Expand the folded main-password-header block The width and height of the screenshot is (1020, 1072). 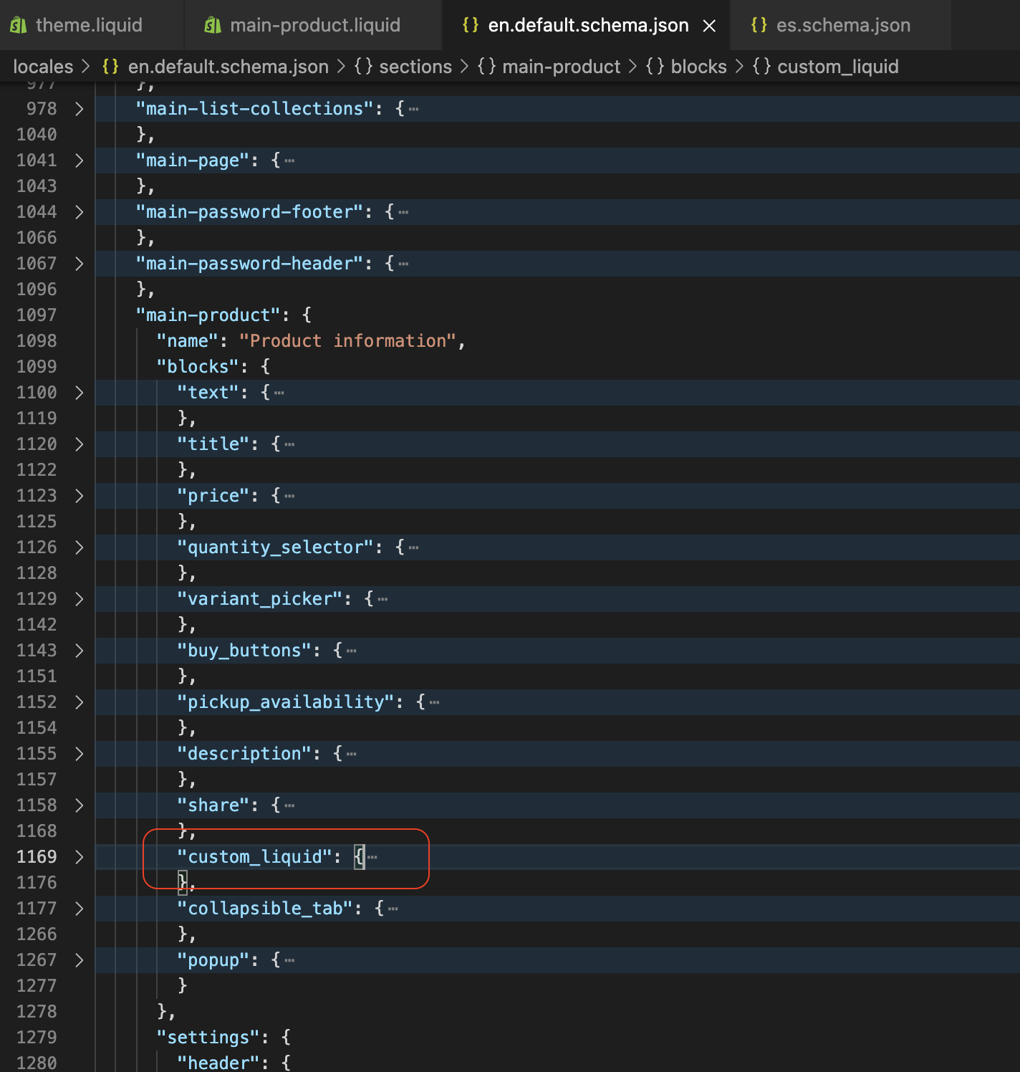tap(80, 264)
